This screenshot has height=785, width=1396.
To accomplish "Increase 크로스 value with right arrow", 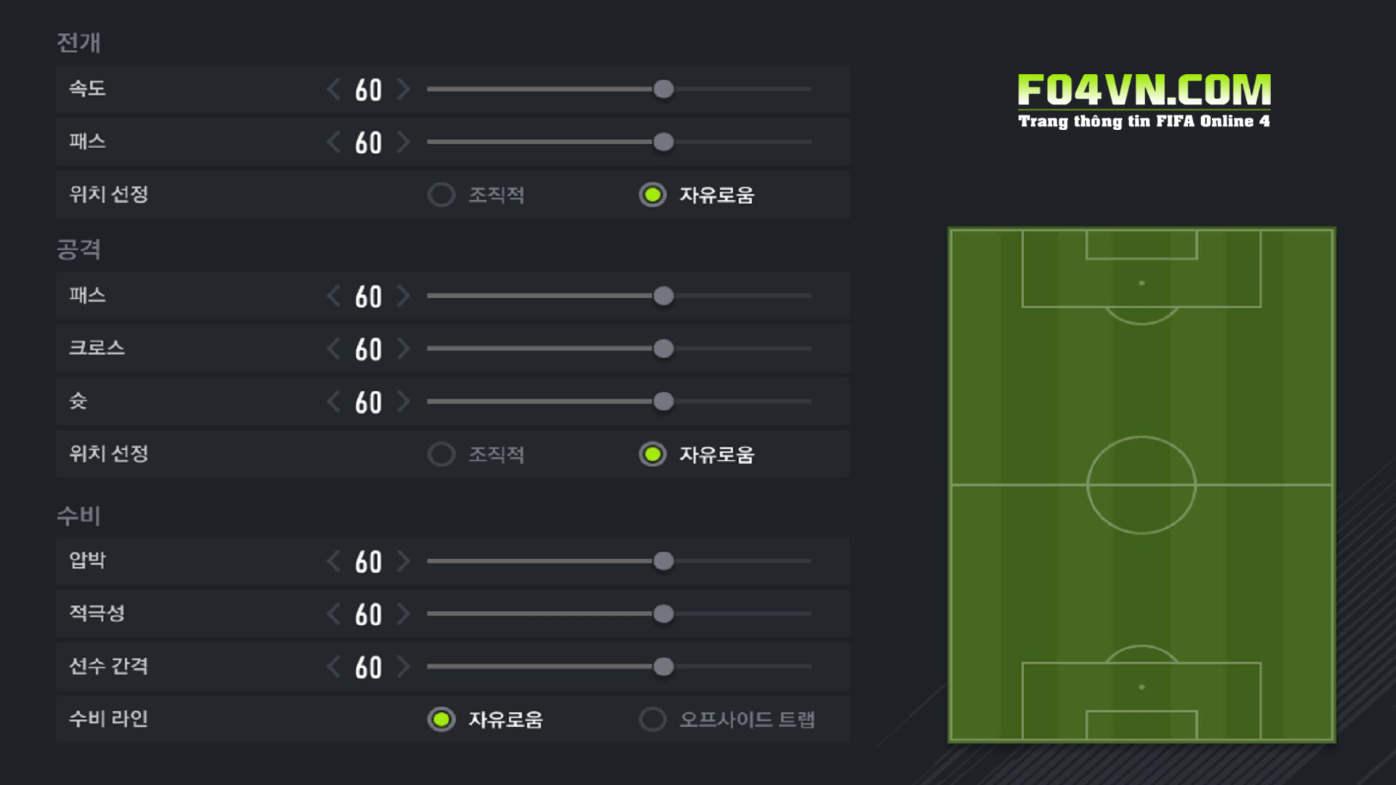I will (x=404, y=349).
